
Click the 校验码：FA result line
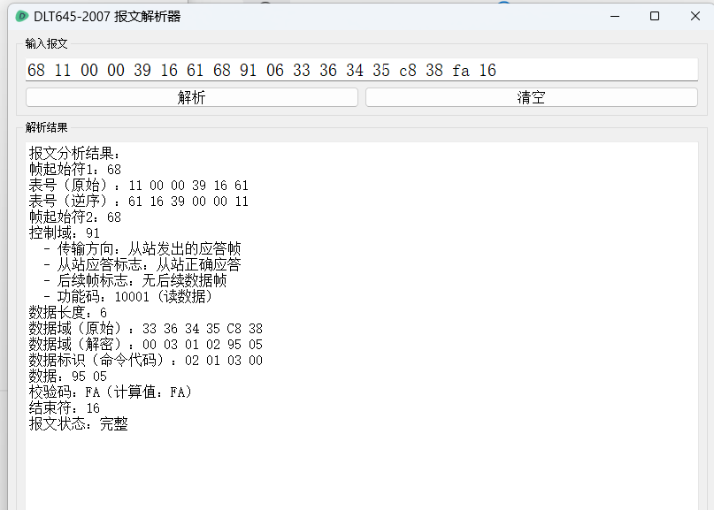[111, 392]
